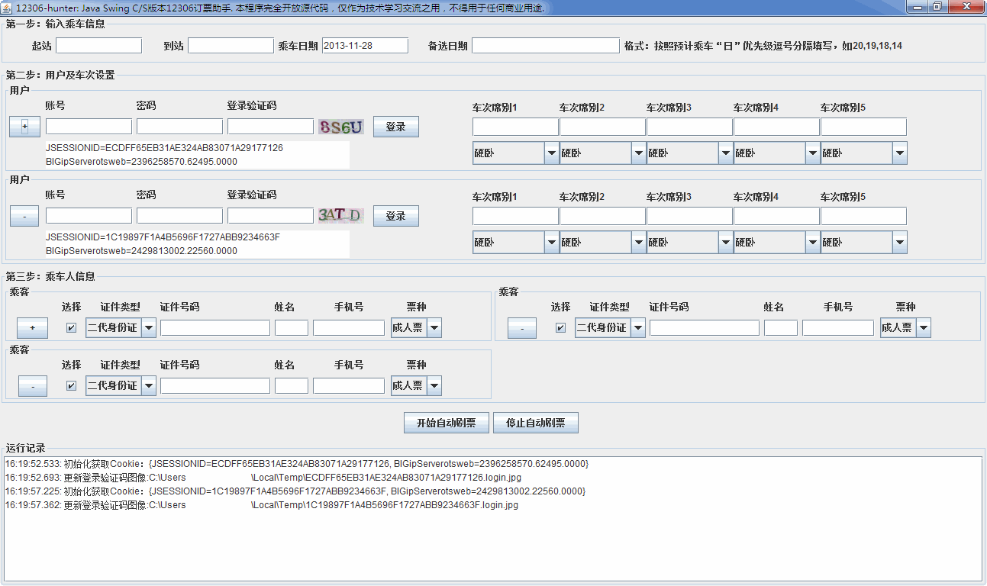
Task: Click right-side passenger's 证件号码 field
Action: pyautogui.click(x=705, y=328)
